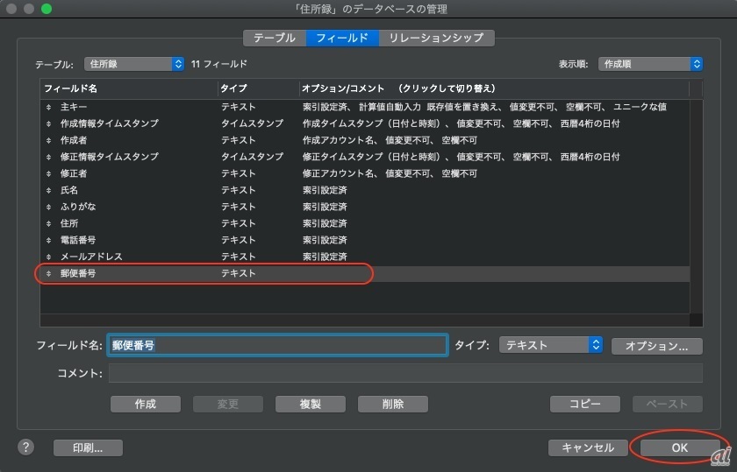Click the green zoom window button
This screenshot has width=737, height=472.
47,9
